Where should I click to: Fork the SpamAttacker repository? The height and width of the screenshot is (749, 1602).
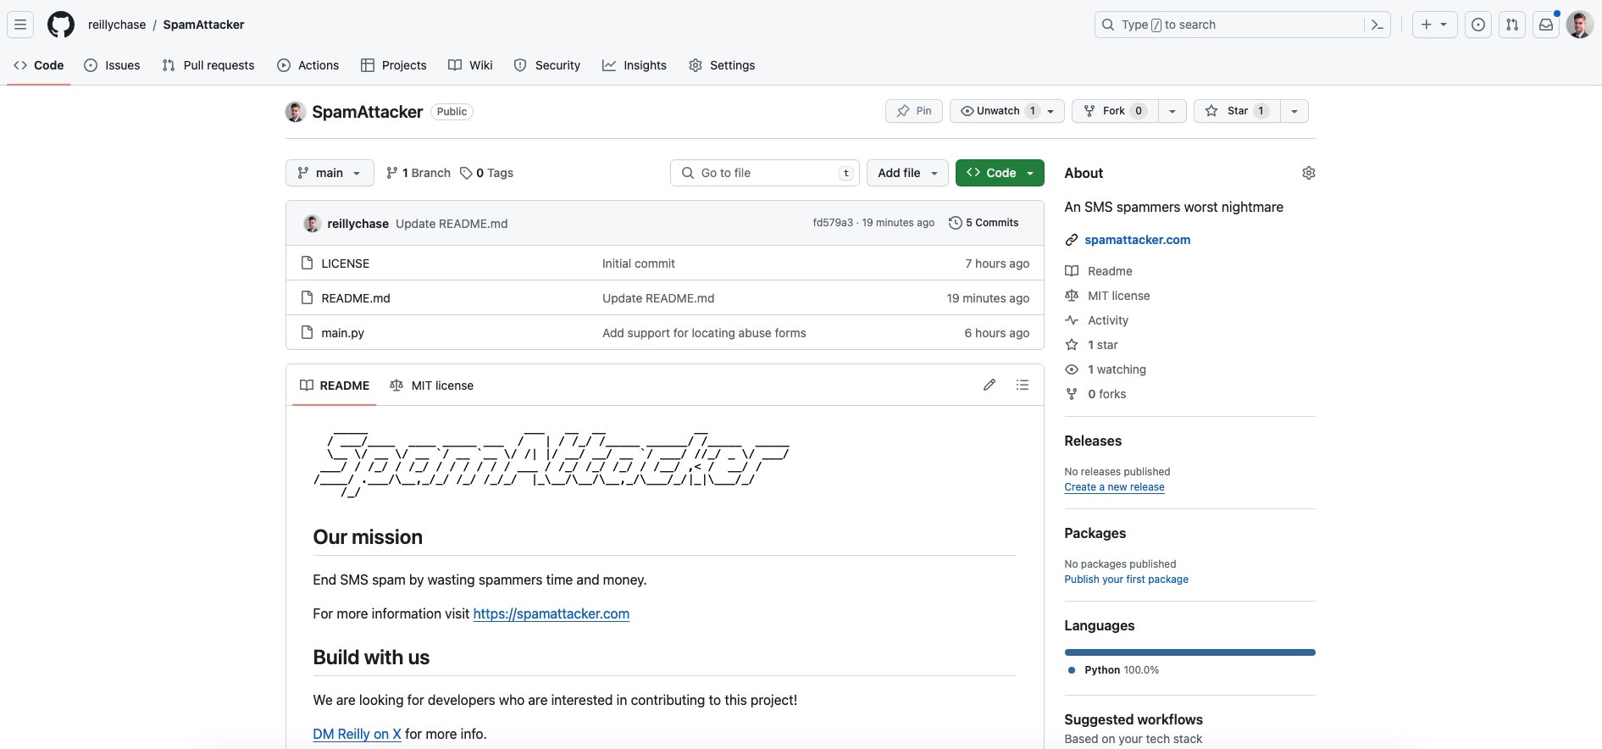tap(1115, 111)
